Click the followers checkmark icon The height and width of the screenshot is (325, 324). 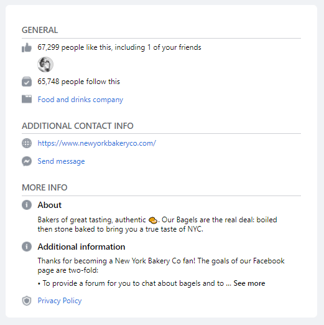coord(27,82)
